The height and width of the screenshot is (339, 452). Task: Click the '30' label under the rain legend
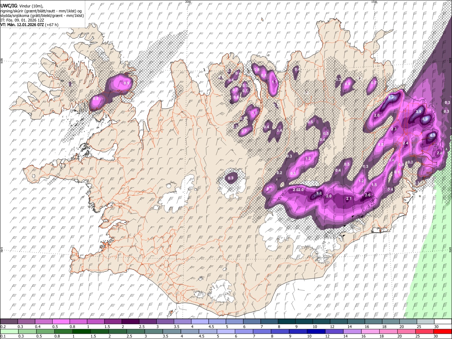point(436,336)
